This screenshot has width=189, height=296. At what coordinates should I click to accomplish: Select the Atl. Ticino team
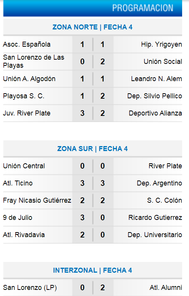18,183
